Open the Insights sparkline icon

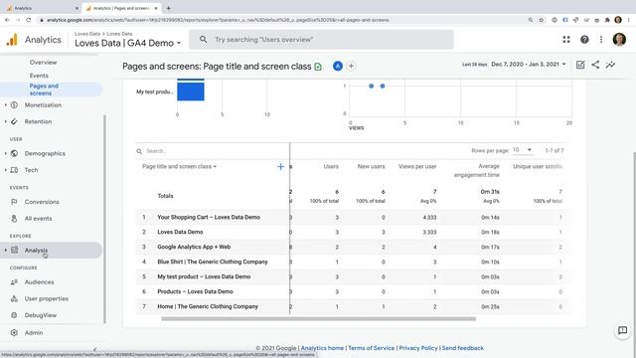click(x=610, y=65)
